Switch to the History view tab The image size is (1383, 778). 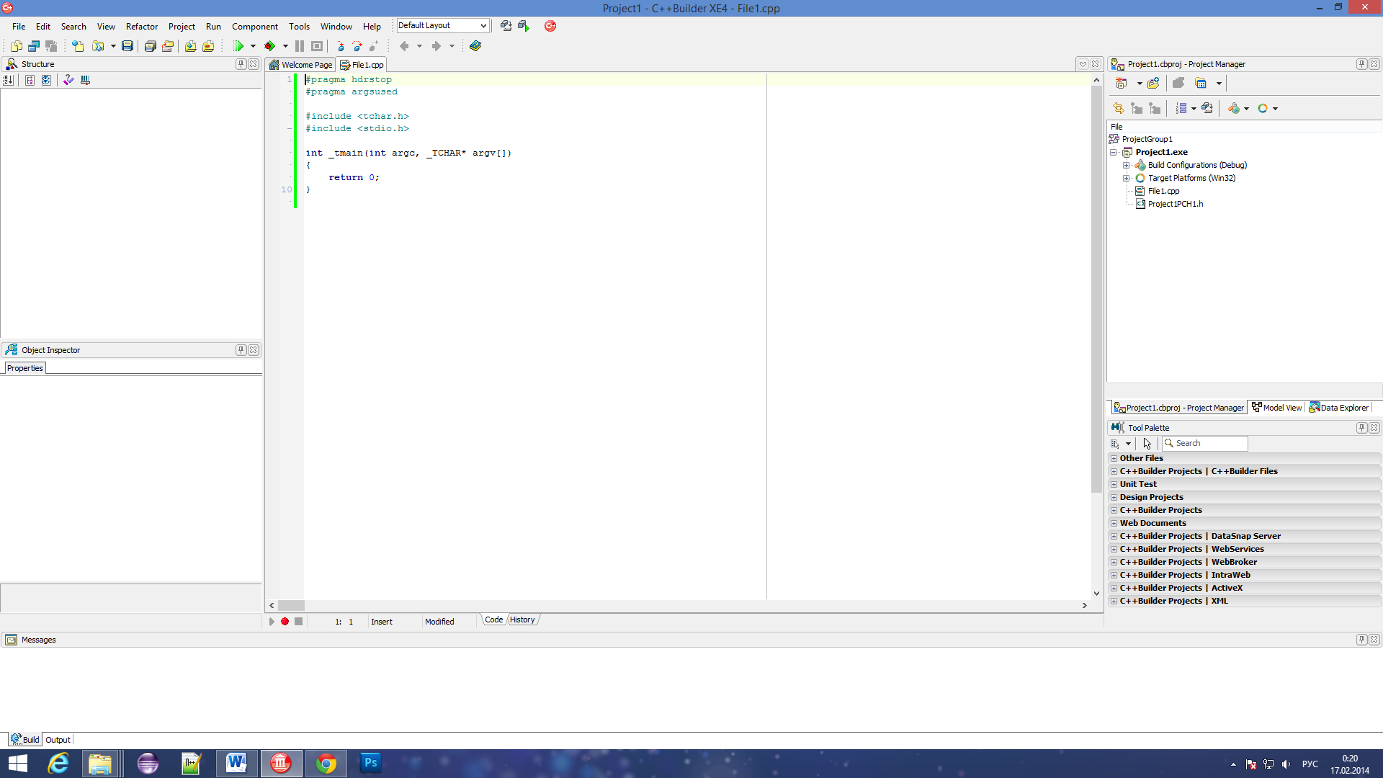[x=522, y=620]
